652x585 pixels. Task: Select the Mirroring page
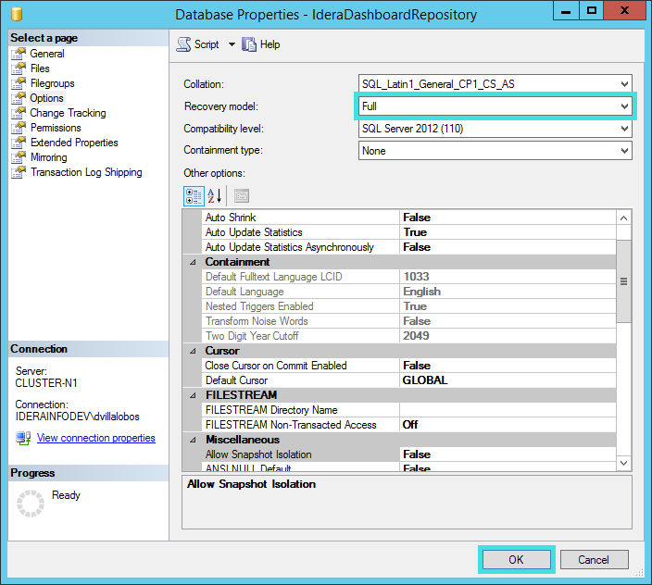pos(49,157)
